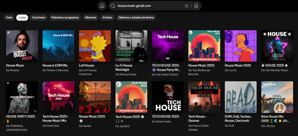The image size is (298, 136).
Task: Switch to the Artistas filter
Action: click(107, 18)
